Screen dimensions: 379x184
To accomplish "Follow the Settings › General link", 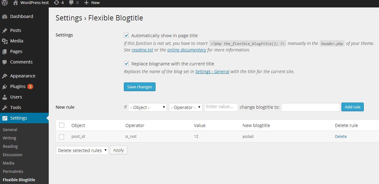I will click(x=212, y=72).
